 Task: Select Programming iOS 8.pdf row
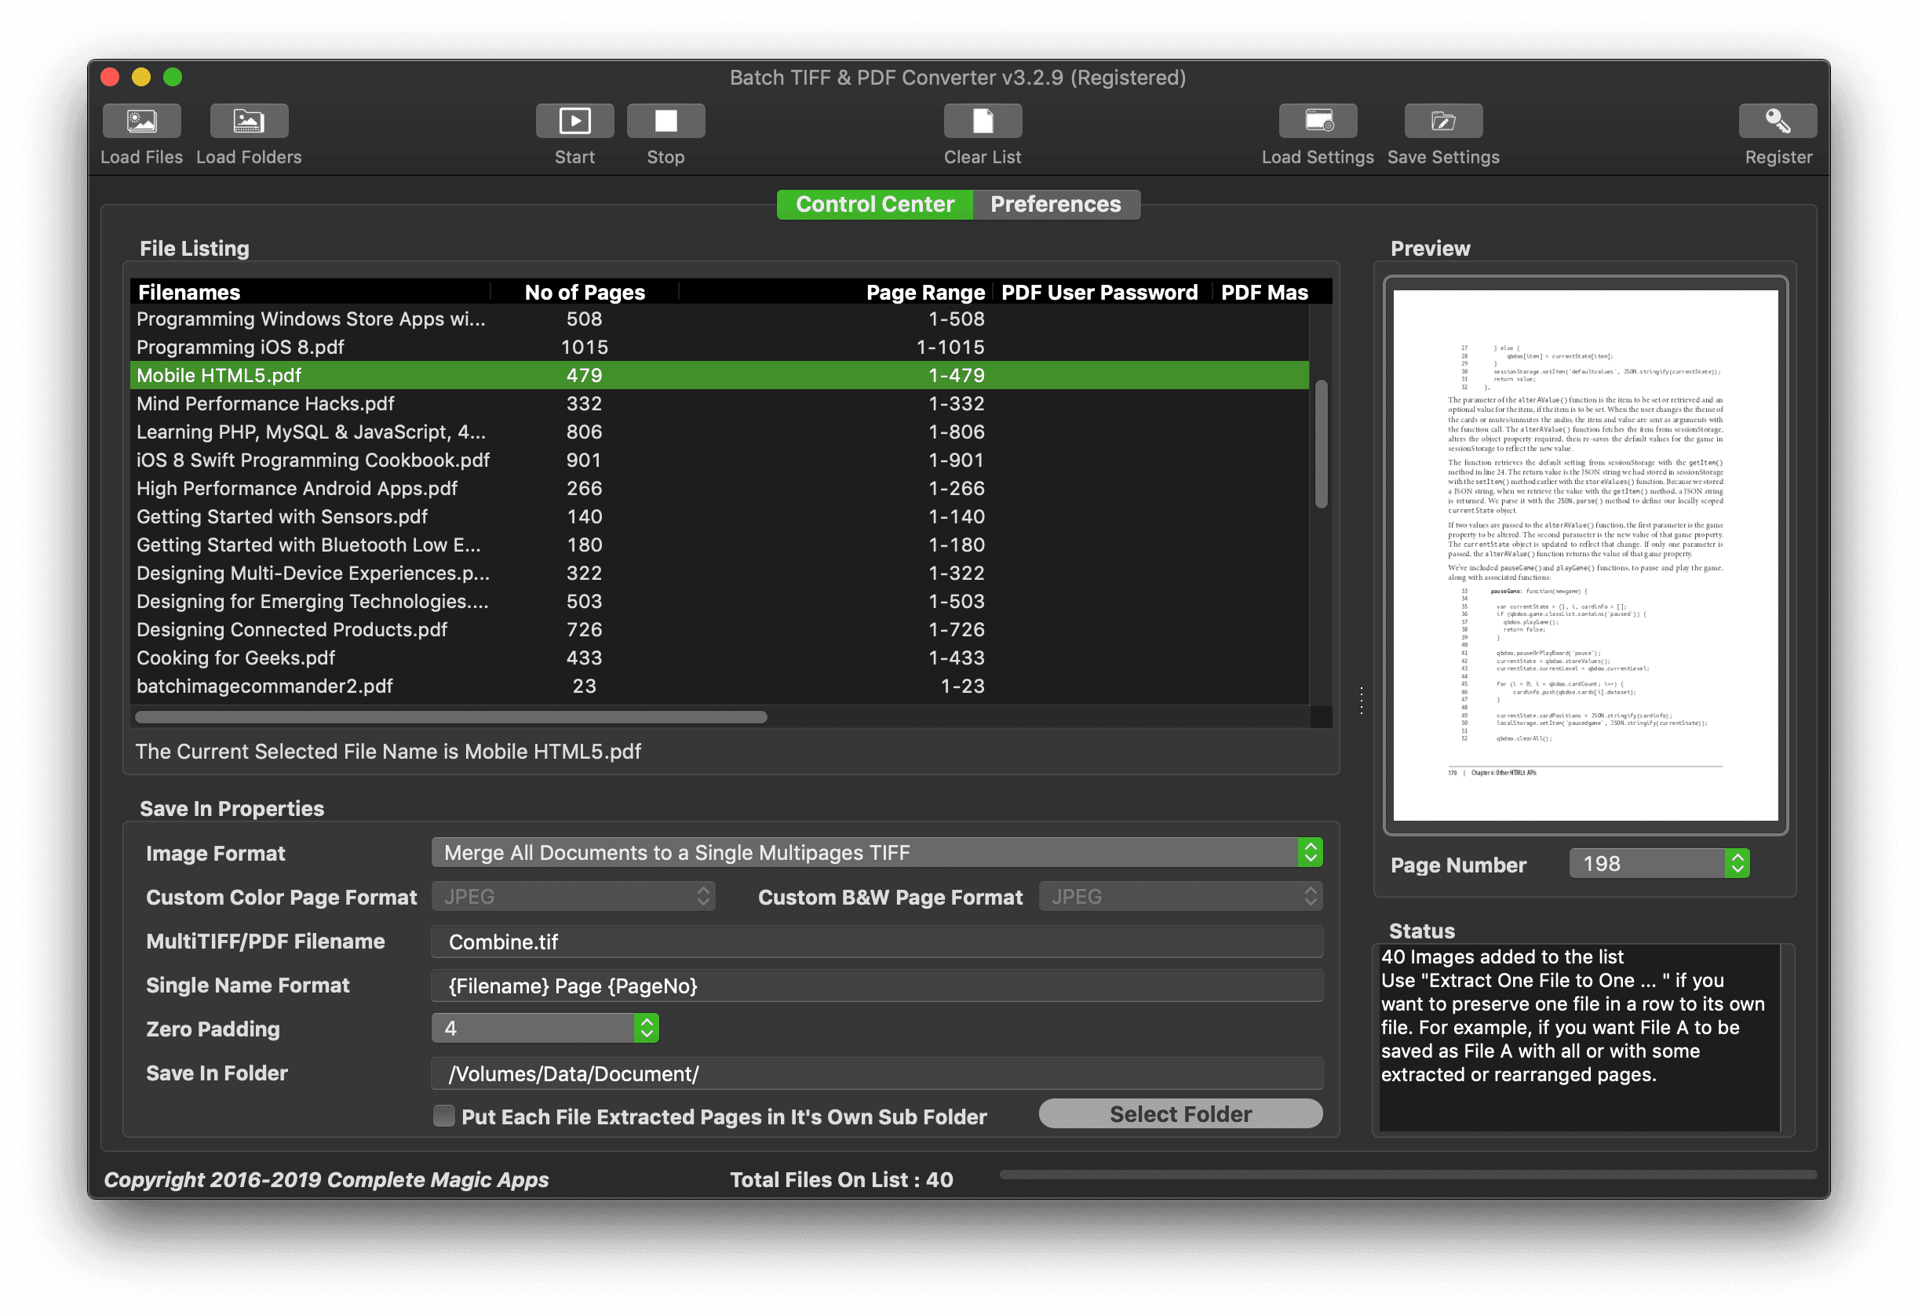(719, 347)
